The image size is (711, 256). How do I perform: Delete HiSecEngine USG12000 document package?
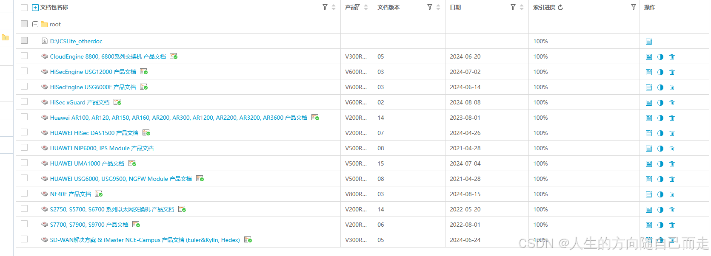click(x=672, y=72)
